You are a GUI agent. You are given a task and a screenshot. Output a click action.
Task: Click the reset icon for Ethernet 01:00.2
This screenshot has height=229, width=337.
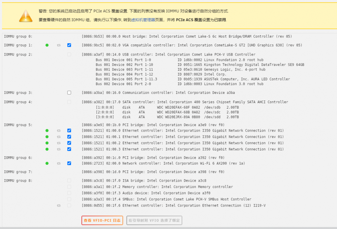(59, 143)
